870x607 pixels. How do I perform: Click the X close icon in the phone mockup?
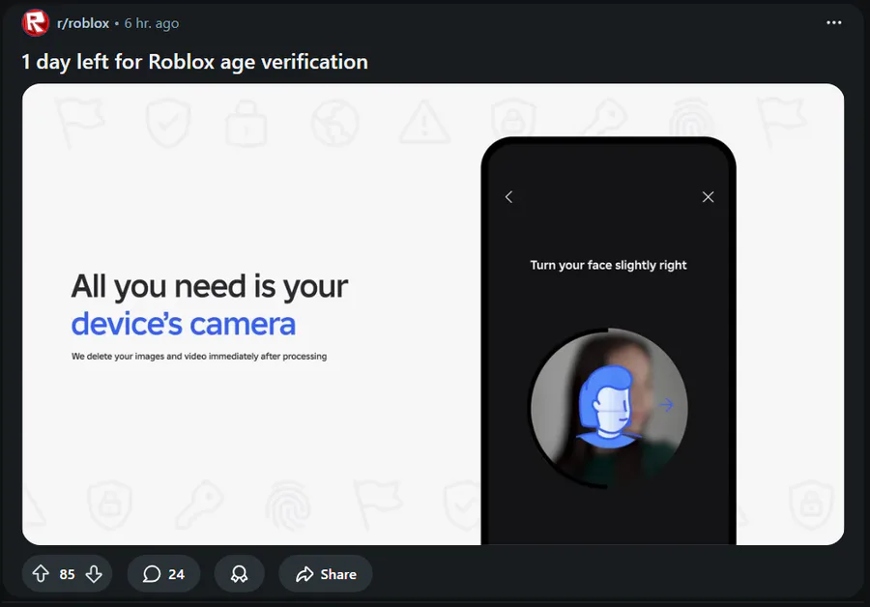coord(708,197)
